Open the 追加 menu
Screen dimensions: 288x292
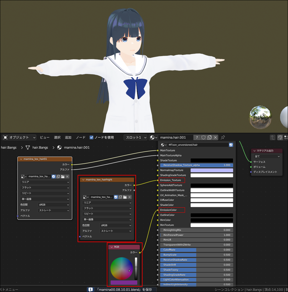(x=68, y=137)
